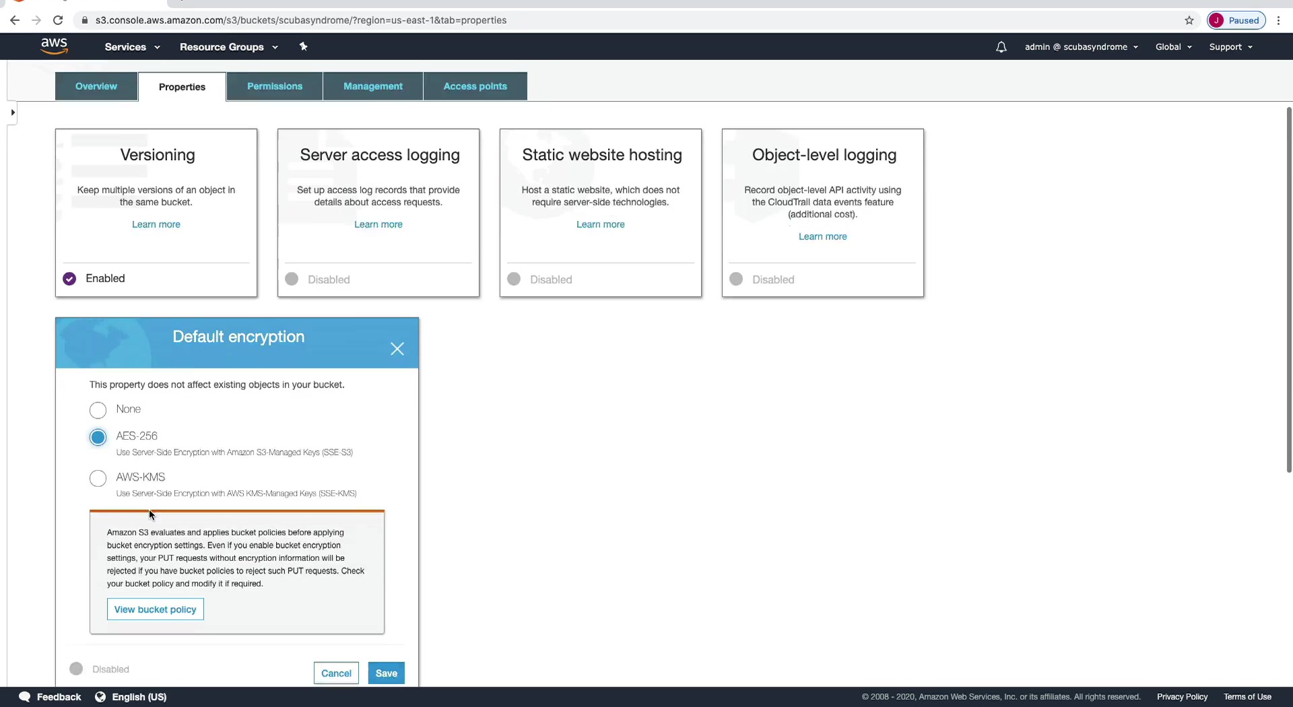Bookmark this page with the star icon

coord(1189,20)
